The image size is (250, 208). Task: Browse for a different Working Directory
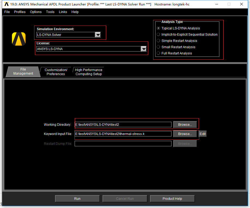point(185,124)
